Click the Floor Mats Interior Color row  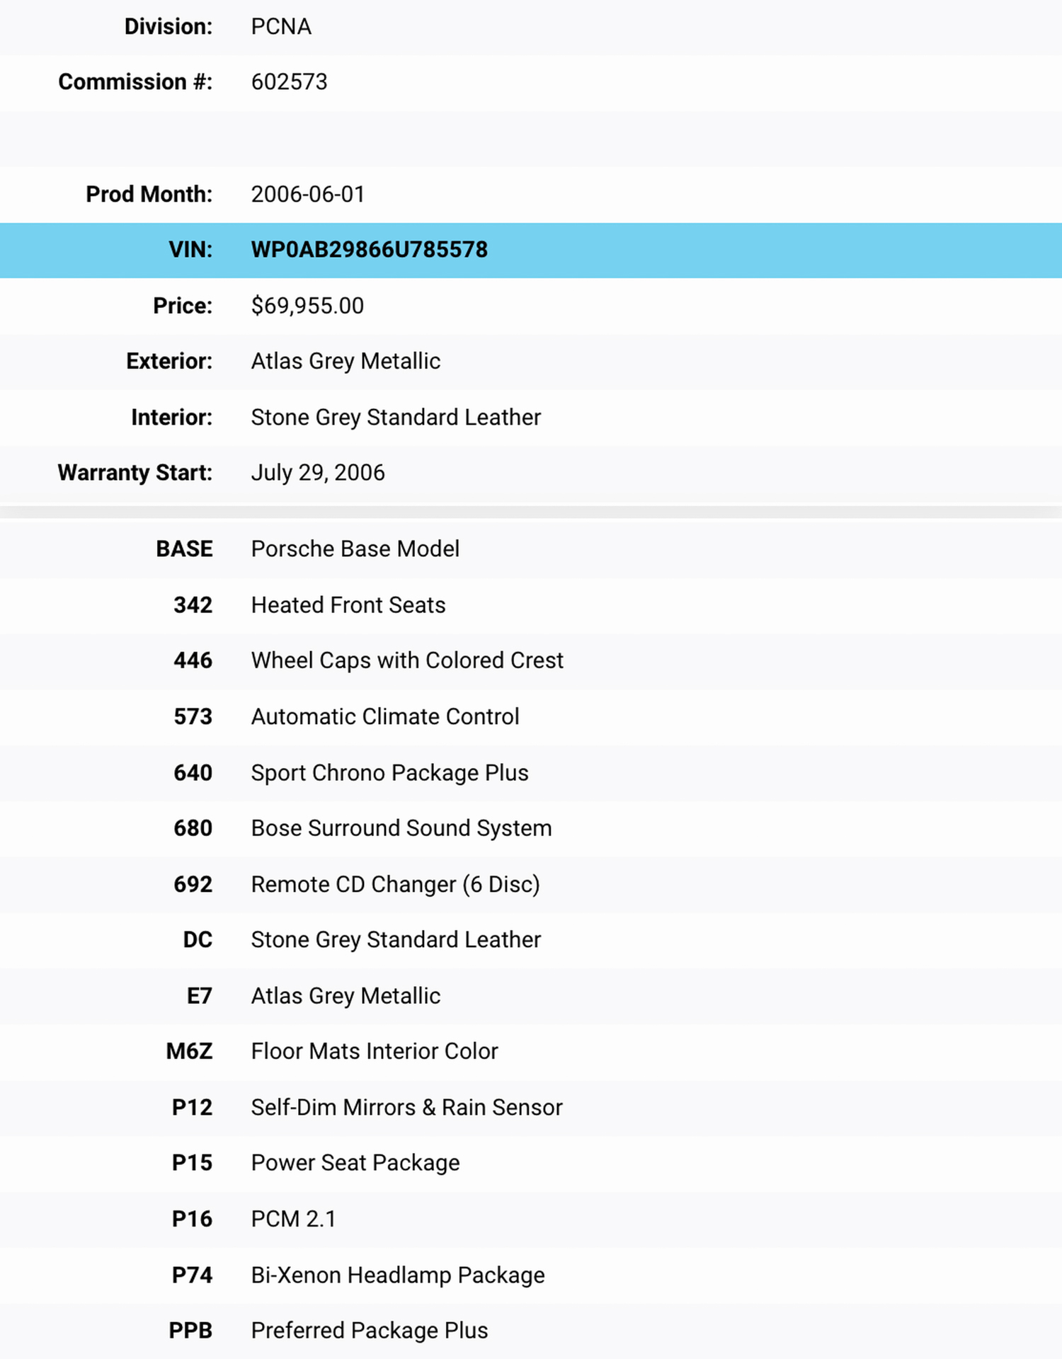click(x=375, y=1052)
